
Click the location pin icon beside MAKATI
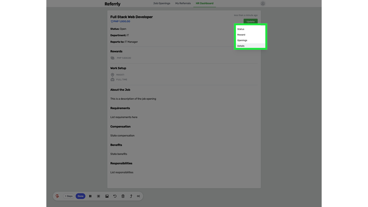coord(112,75)
